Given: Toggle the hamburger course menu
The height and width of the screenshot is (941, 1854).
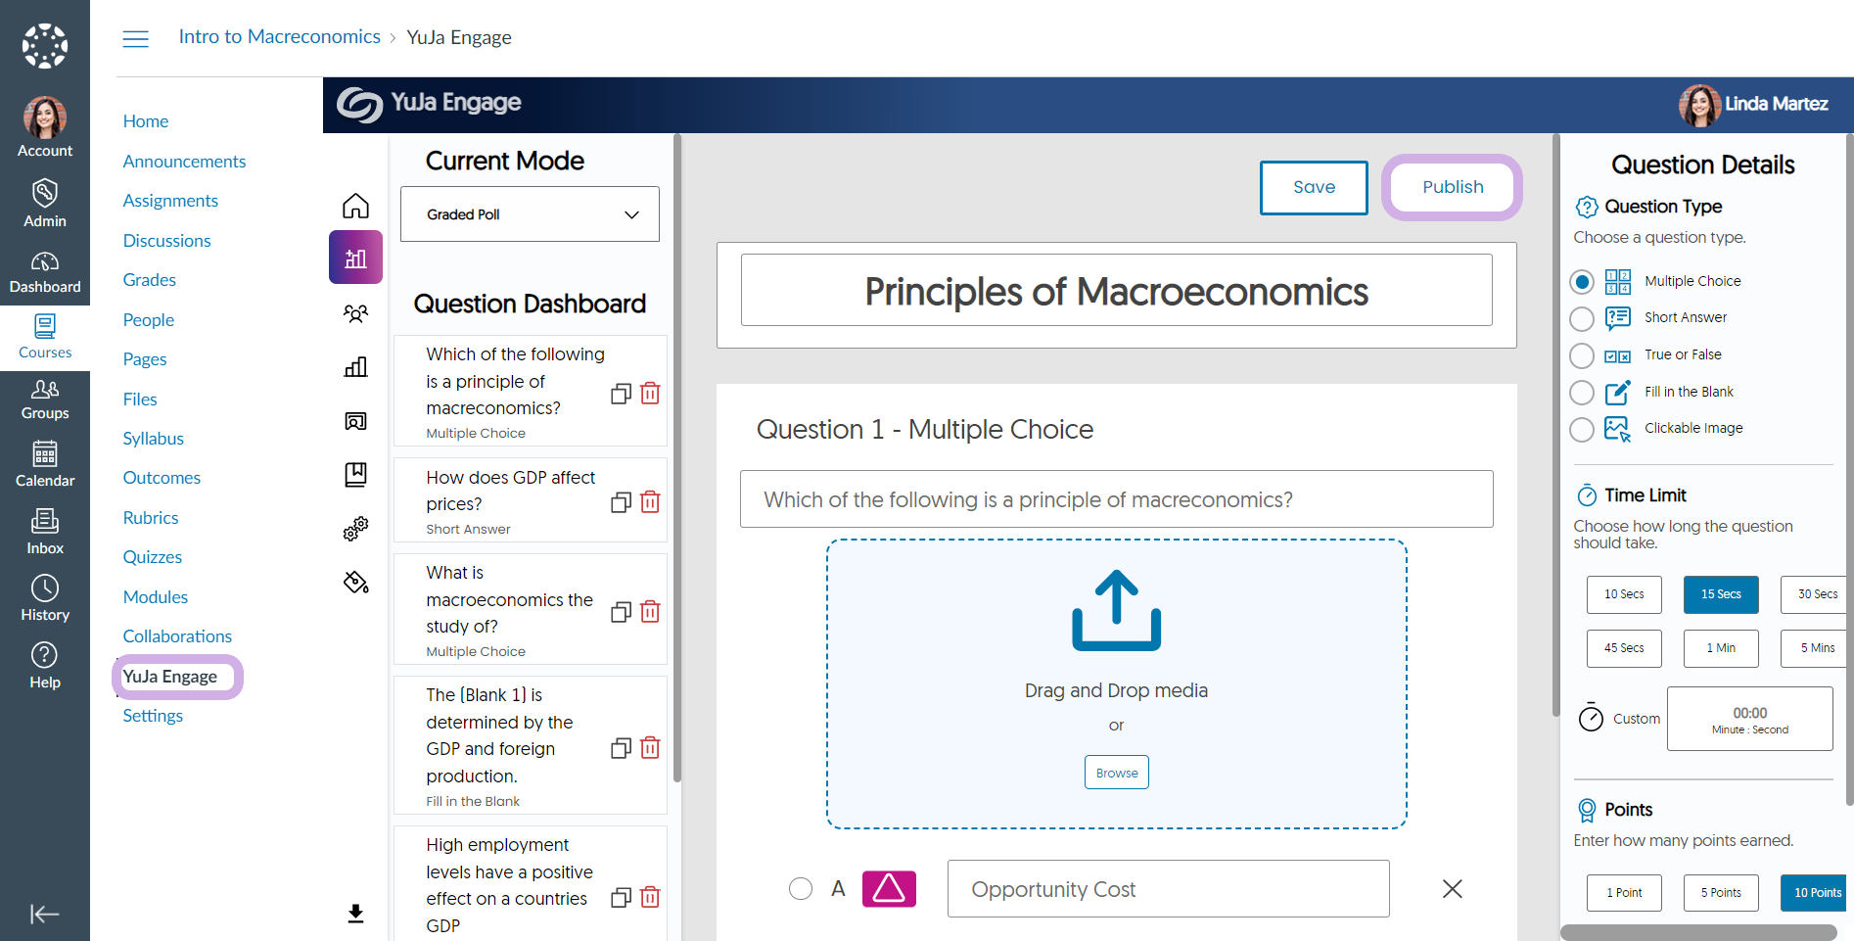Looking at the screenshot, I should 136,38.
